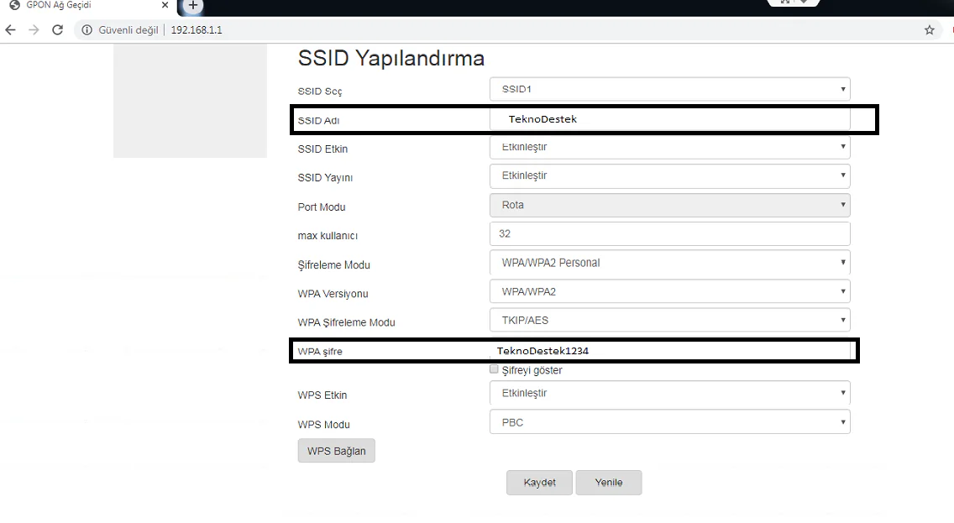Click the Şifreleme Modu label

334,265
